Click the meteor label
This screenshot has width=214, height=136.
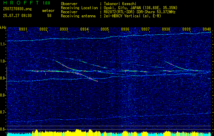48,11
